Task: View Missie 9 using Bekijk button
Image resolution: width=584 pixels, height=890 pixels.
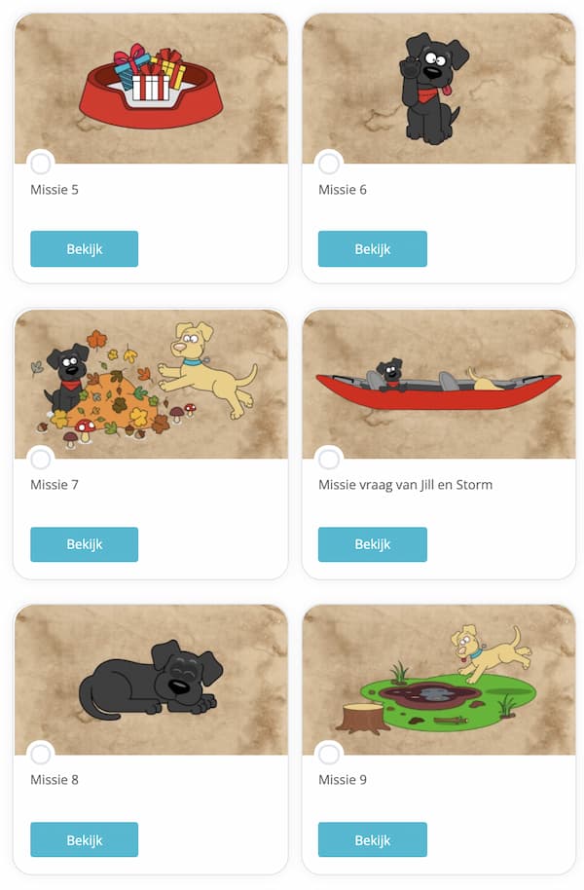Action: [x=373, y=839]
